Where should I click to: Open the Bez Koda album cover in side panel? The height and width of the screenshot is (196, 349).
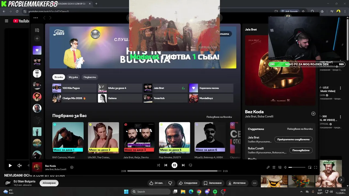point(280,70)
